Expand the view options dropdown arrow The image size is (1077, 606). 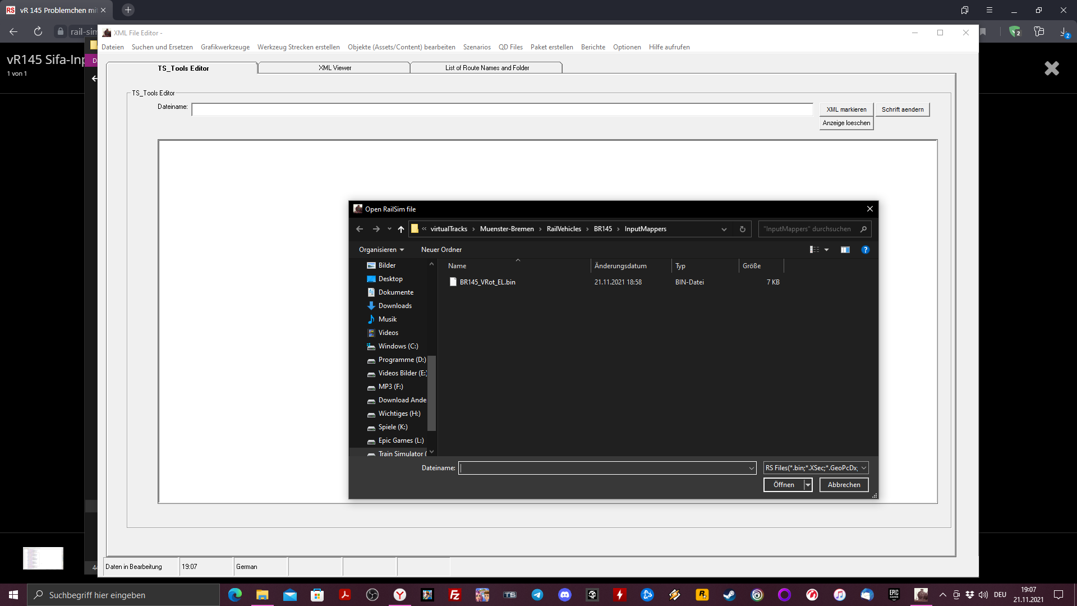(826, 250)
